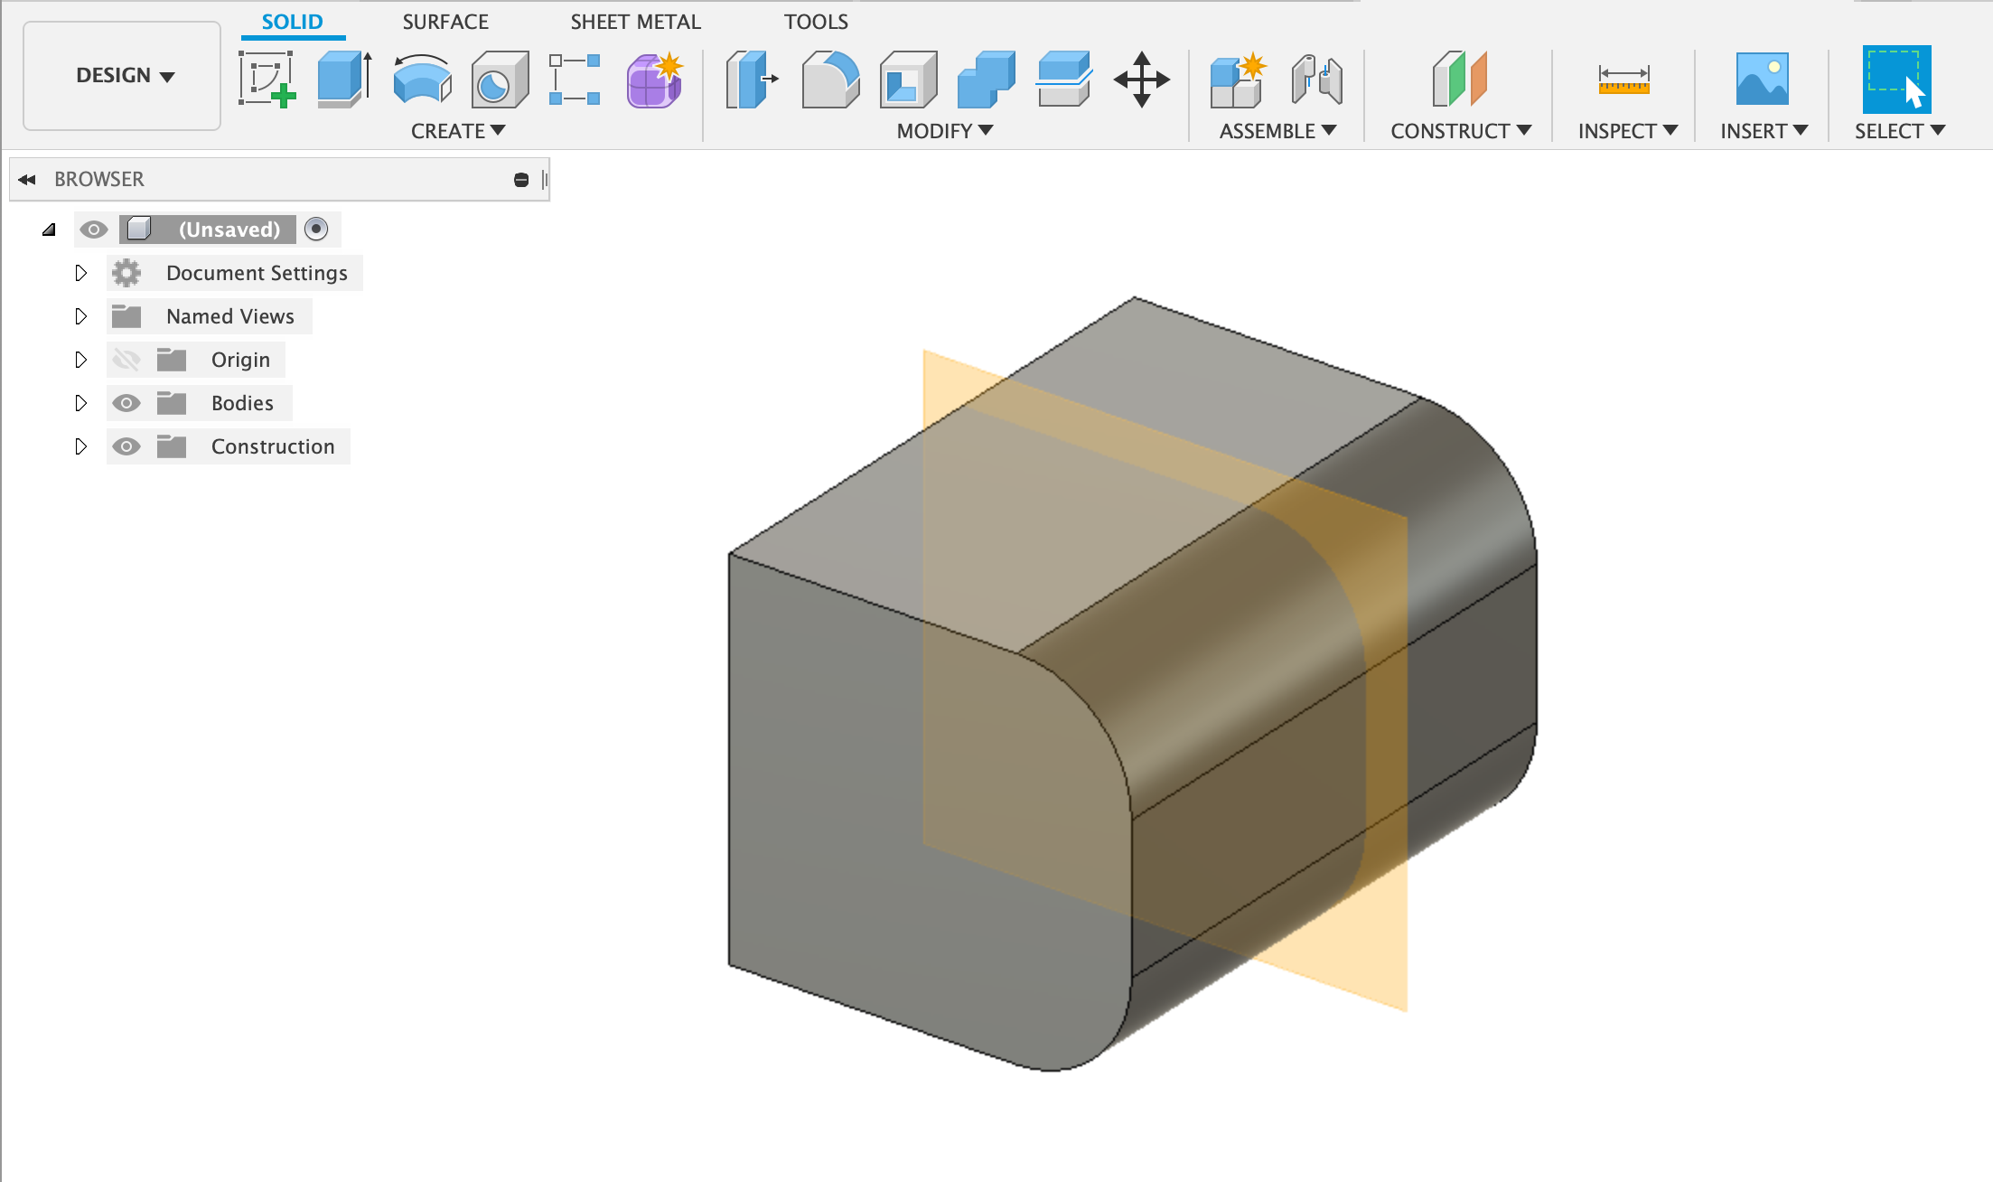Open the MODIFY menu label
The width and height of the screenshot is (1993, 1182).
(944, 131)
